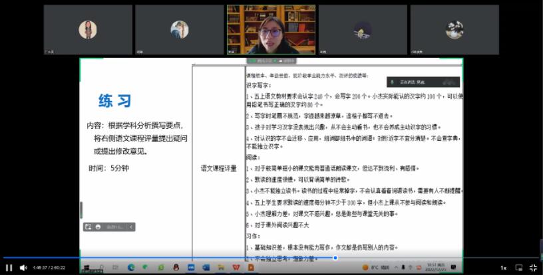543x275 pixels.
Task: Select the speaking presenter's video thumbnail
Action: pyautogui.click(x=271, y=30)
